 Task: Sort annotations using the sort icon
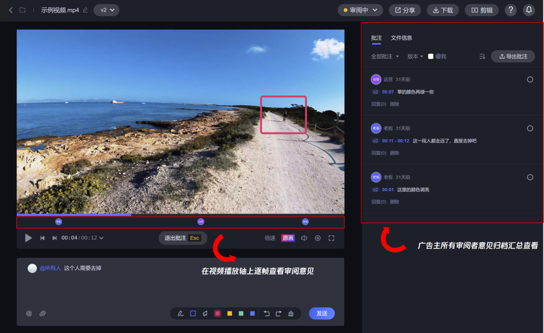[482, 56]
